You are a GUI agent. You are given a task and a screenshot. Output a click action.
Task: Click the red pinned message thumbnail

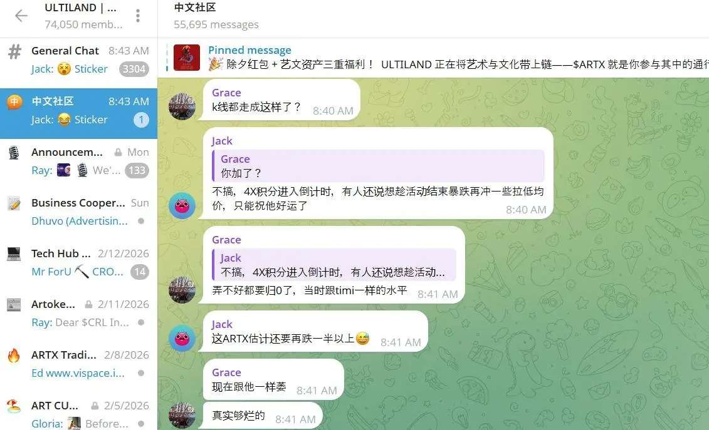pyautogui.click(x=187, y=58)
